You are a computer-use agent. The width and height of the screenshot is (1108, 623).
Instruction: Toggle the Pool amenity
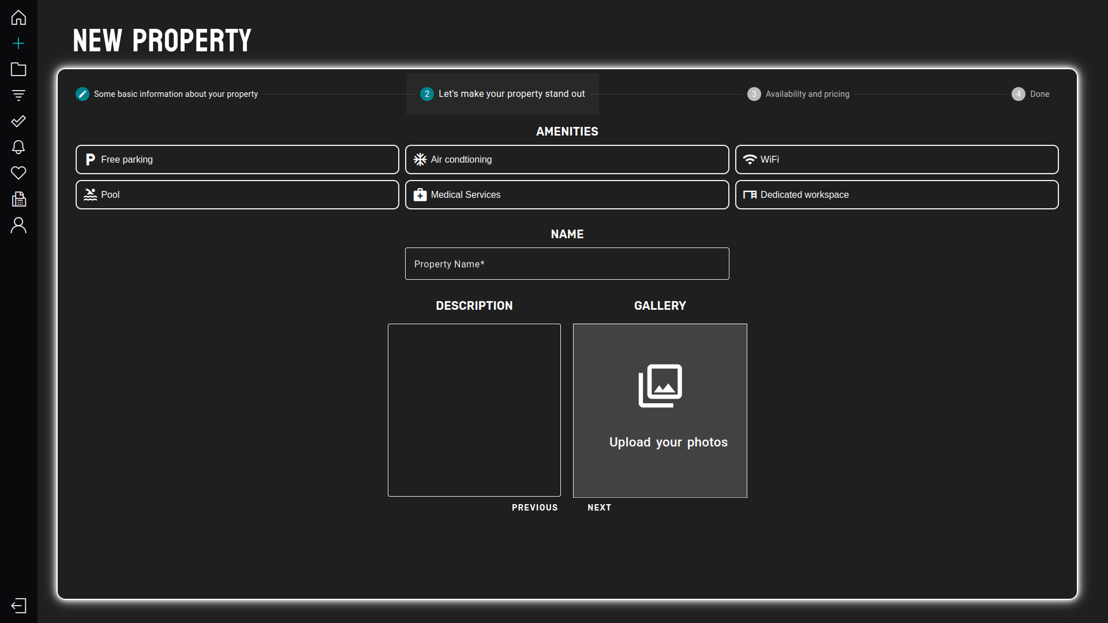coord(237,194)
